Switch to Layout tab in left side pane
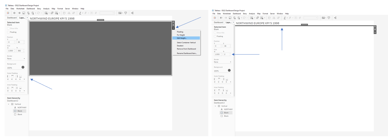The image size is (388, 137). point(22,18)
